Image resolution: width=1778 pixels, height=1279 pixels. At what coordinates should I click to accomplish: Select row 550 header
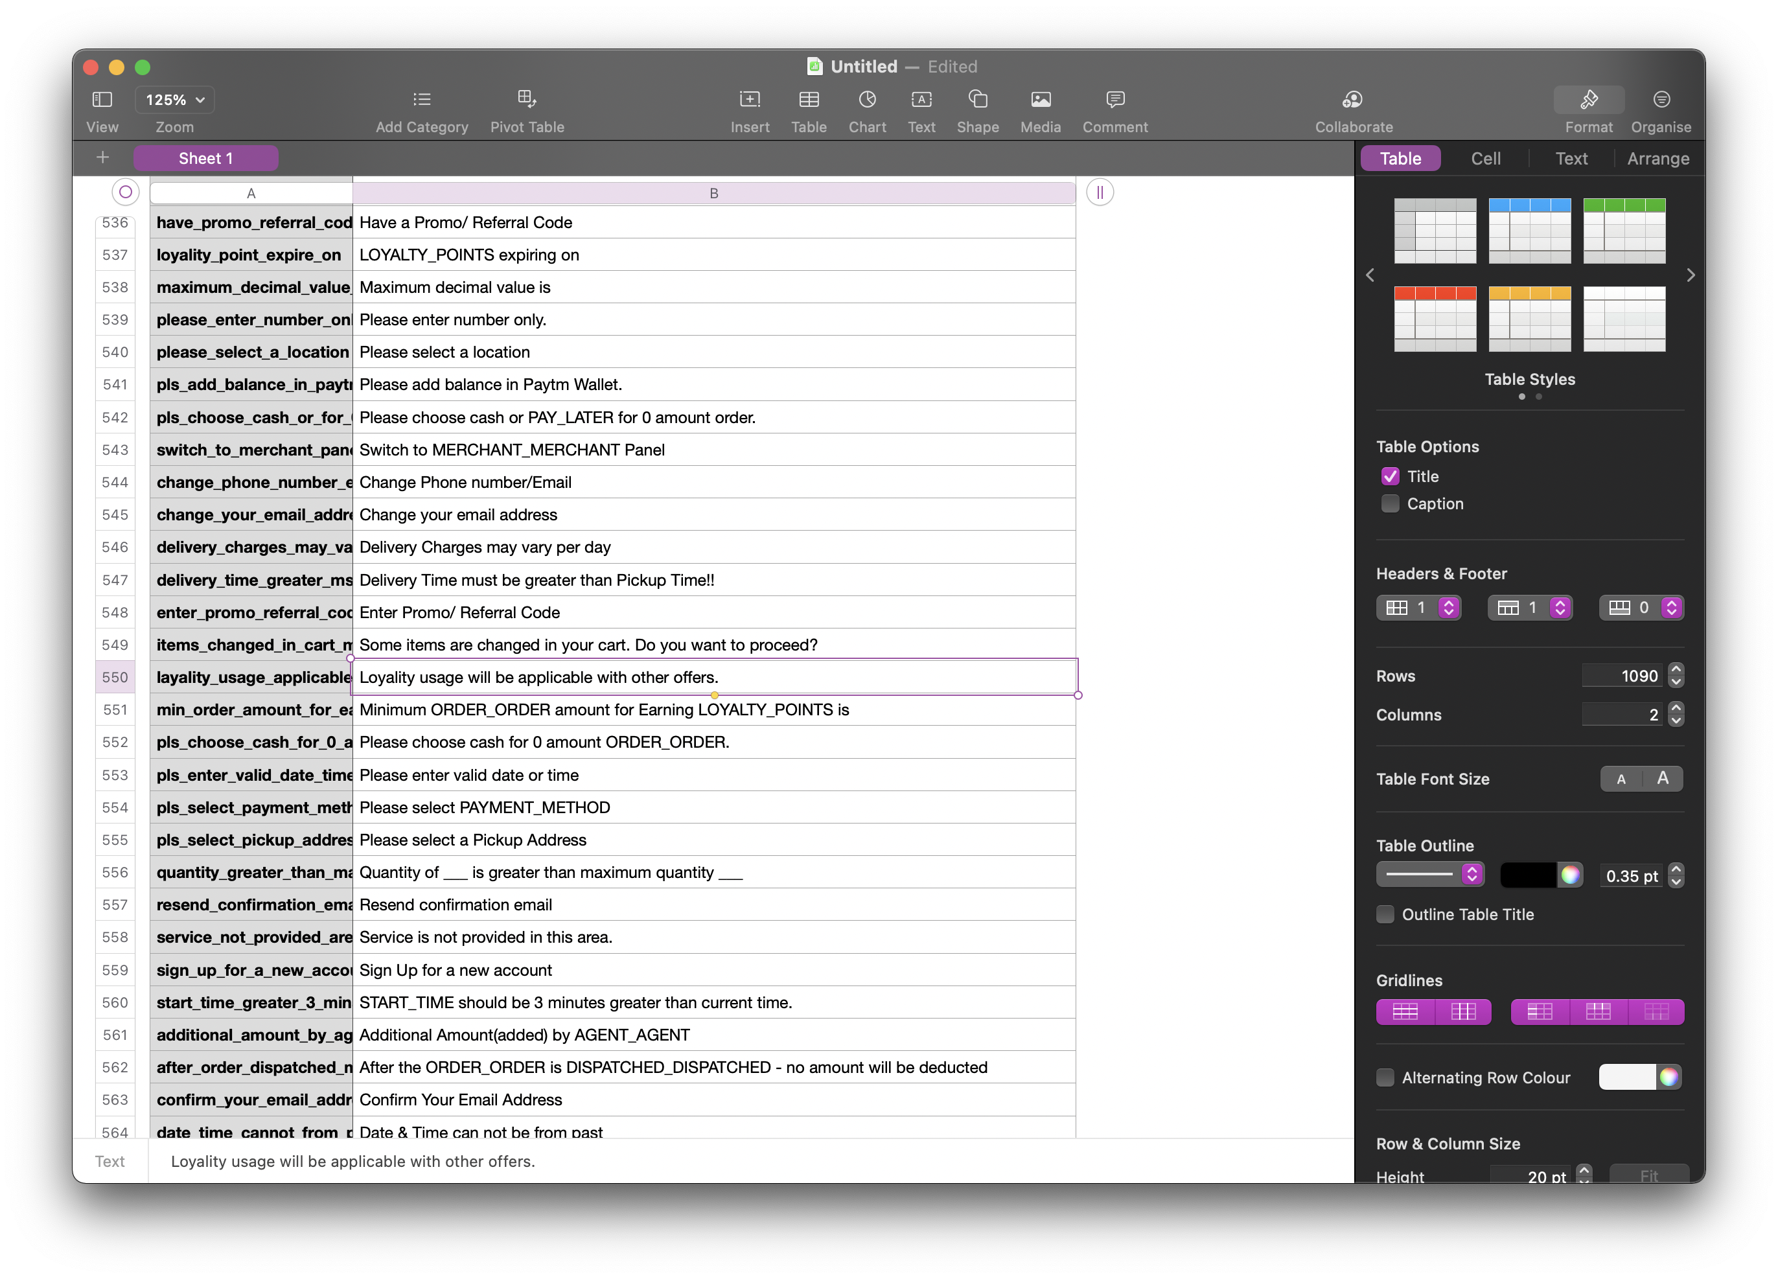pos(115,677)
